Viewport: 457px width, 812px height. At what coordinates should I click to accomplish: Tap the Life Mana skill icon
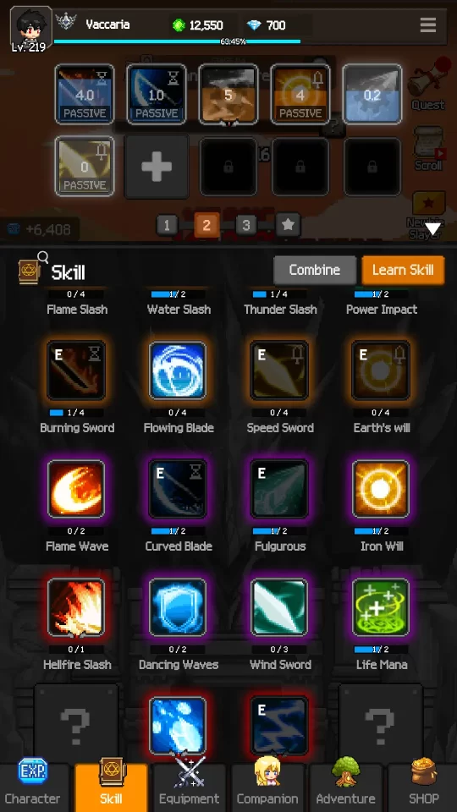click(x=381, y=607)
